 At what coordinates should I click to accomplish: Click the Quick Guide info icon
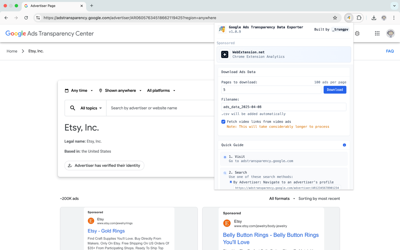(x=344, y=145)
